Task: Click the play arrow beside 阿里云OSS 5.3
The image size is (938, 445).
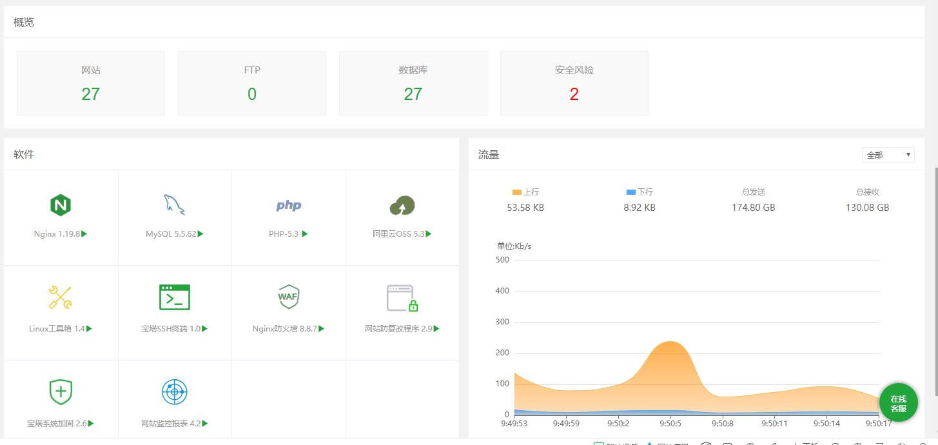Action: pos(429,234)
